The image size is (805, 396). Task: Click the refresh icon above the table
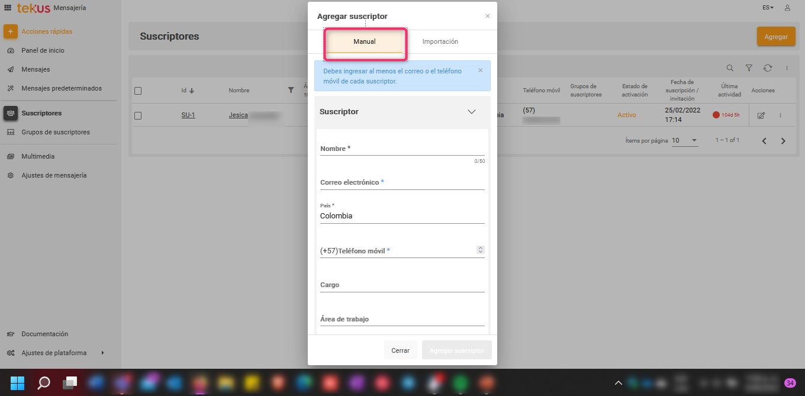tap(768, 68)
